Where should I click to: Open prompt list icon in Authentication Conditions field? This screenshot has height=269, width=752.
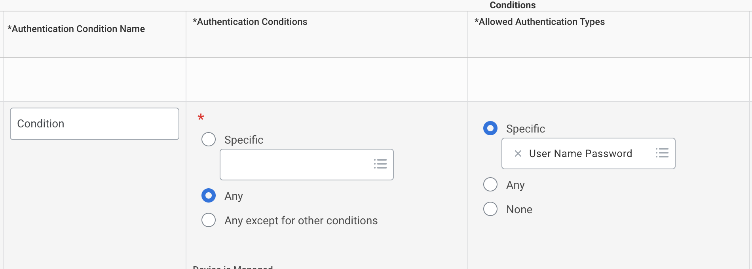380,164
